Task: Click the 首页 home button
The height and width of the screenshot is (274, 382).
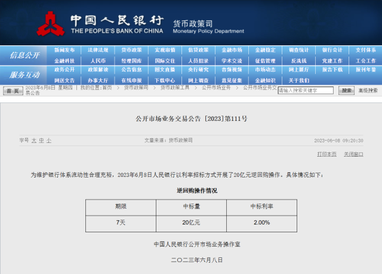Action: (x=13, y=91)
